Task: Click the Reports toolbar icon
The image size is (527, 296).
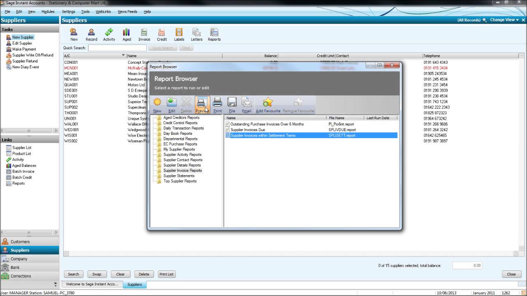Action: click(x=214, y=35)
